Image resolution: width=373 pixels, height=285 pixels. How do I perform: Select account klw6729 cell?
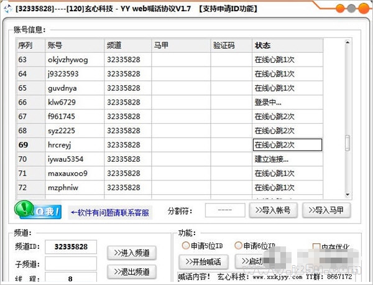click(75, 102)
